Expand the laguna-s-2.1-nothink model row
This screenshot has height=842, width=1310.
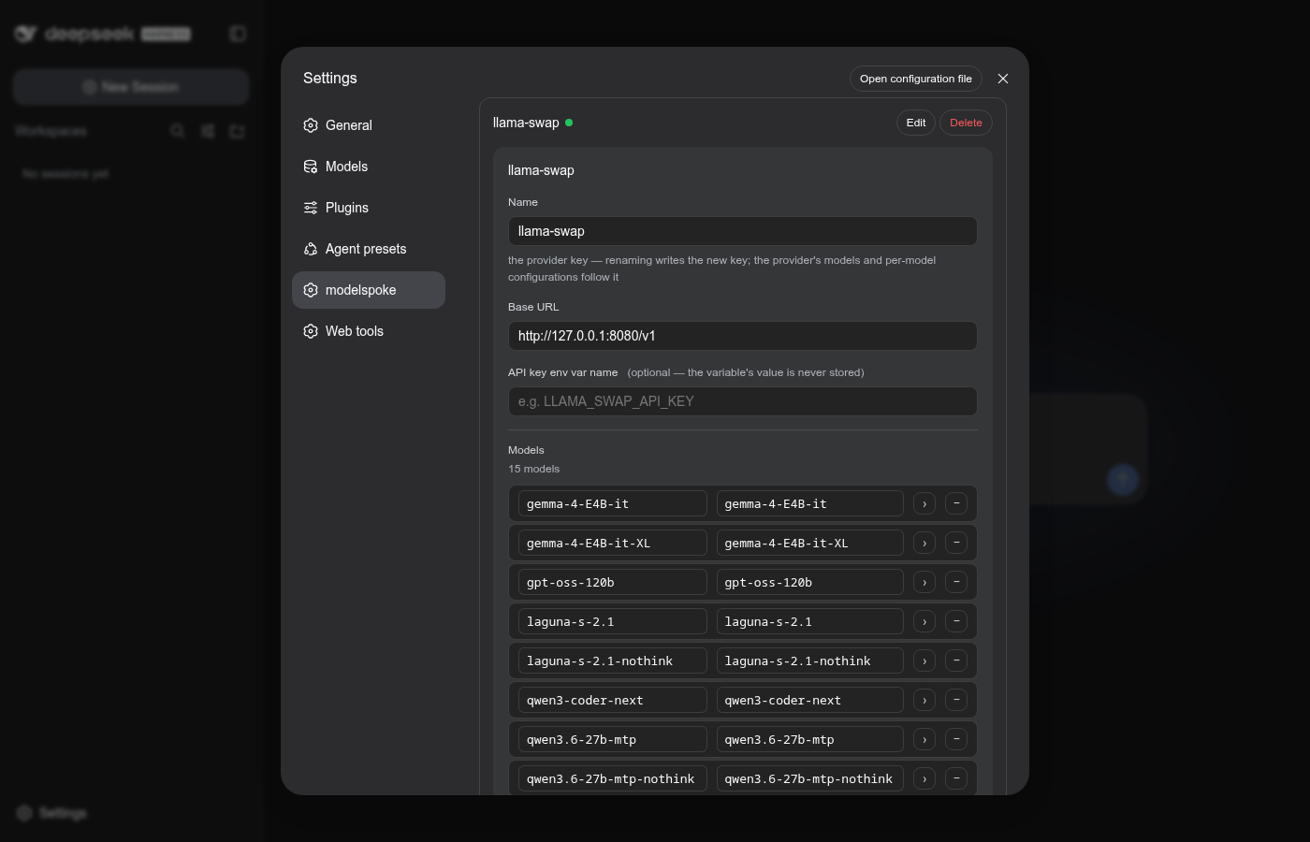pyautogui.click(x=924, y=661)
